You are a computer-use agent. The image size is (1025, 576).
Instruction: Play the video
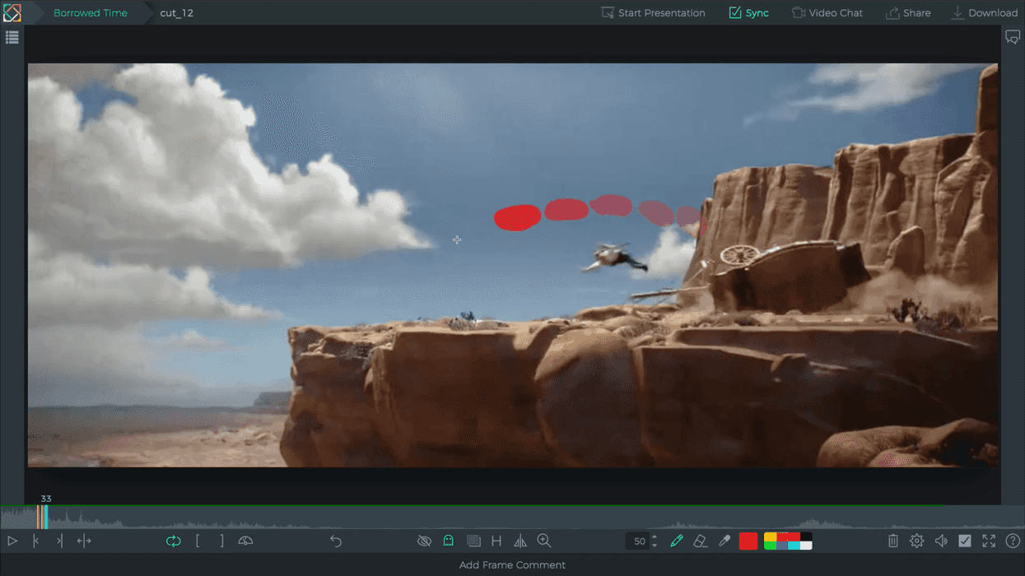(x=12, y=541)
